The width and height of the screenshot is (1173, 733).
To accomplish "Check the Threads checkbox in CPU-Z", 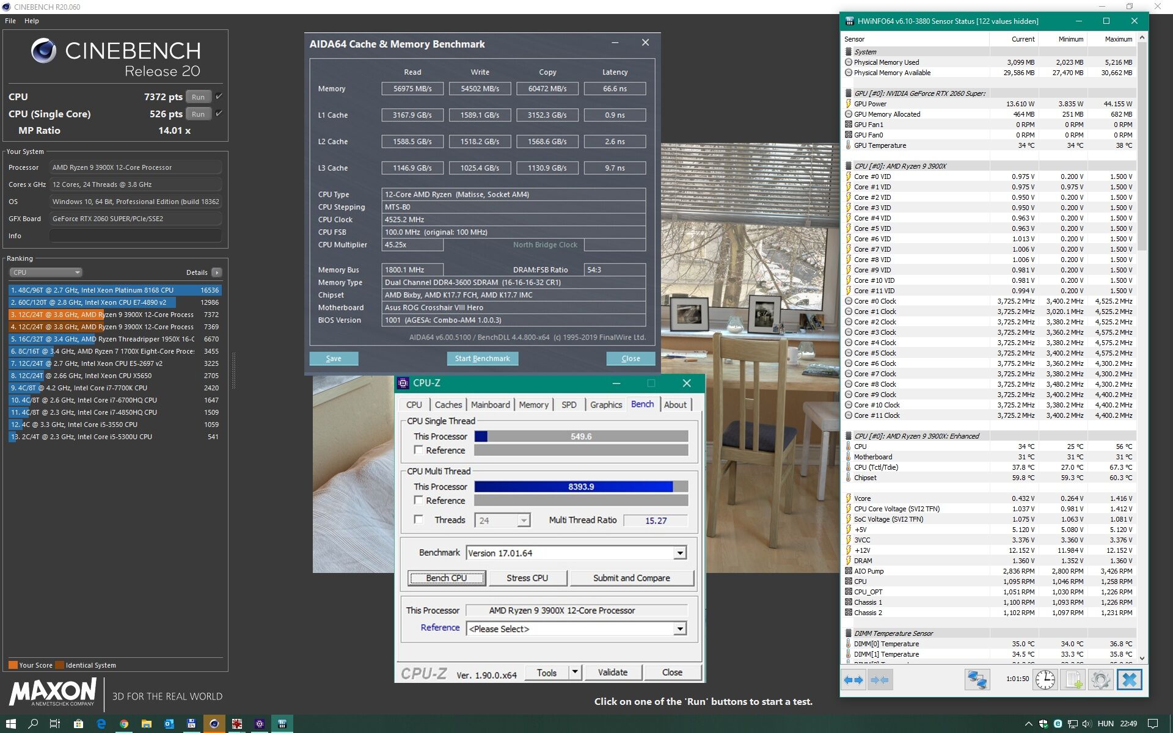I will click(x=418, y=520).
